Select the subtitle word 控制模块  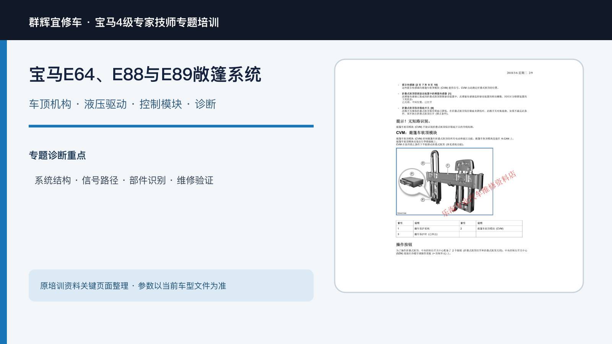coord(161,104)
